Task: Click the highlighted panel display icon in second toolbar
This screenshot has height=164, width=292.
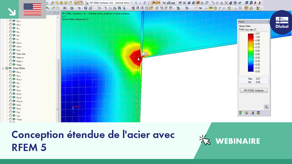Action: 246,8
